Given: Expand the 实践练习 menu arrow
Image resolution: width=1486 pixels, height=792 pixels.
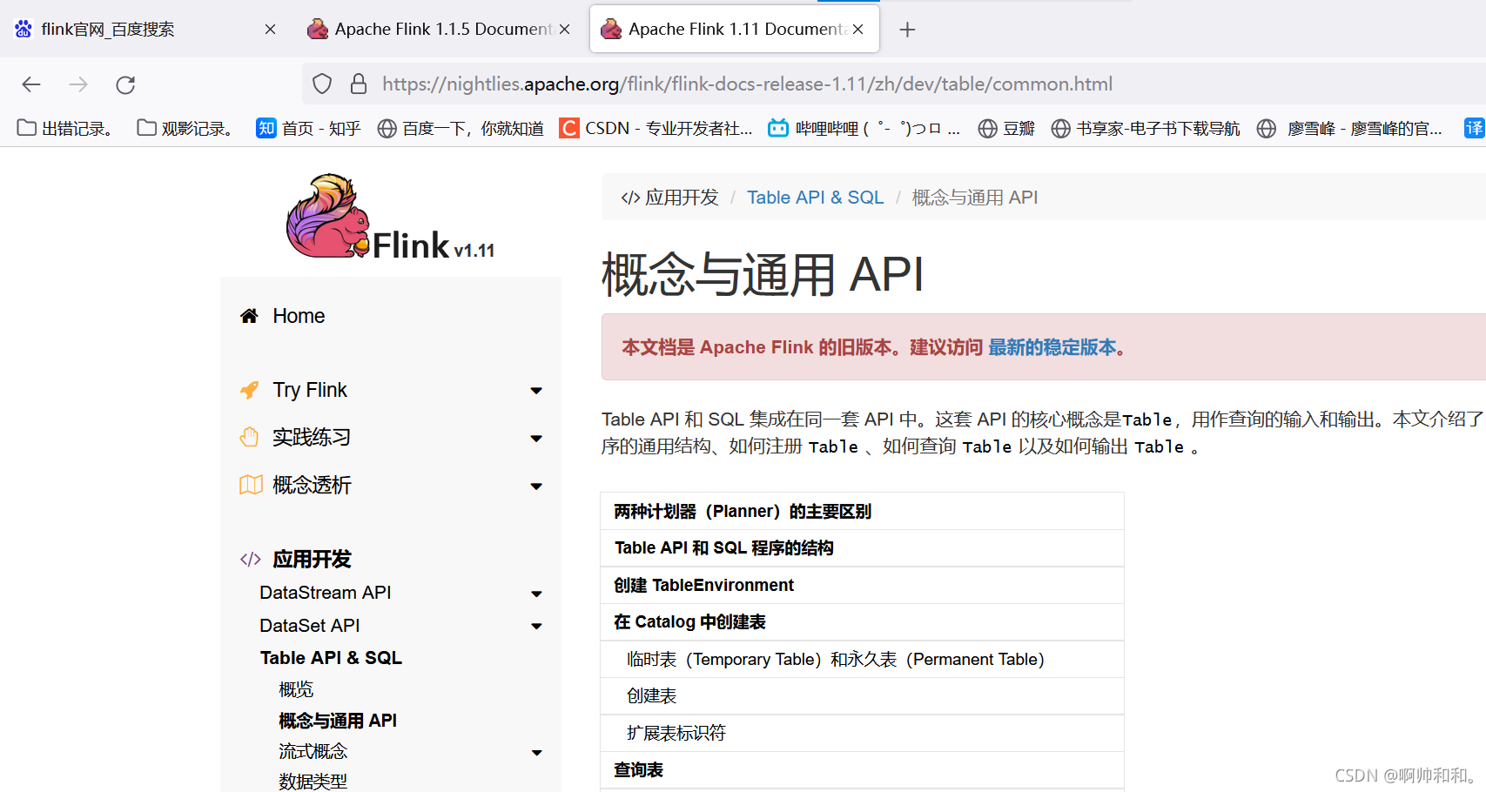Looking at the screenshot, I should pyautogui.click(x=536, y=438).
